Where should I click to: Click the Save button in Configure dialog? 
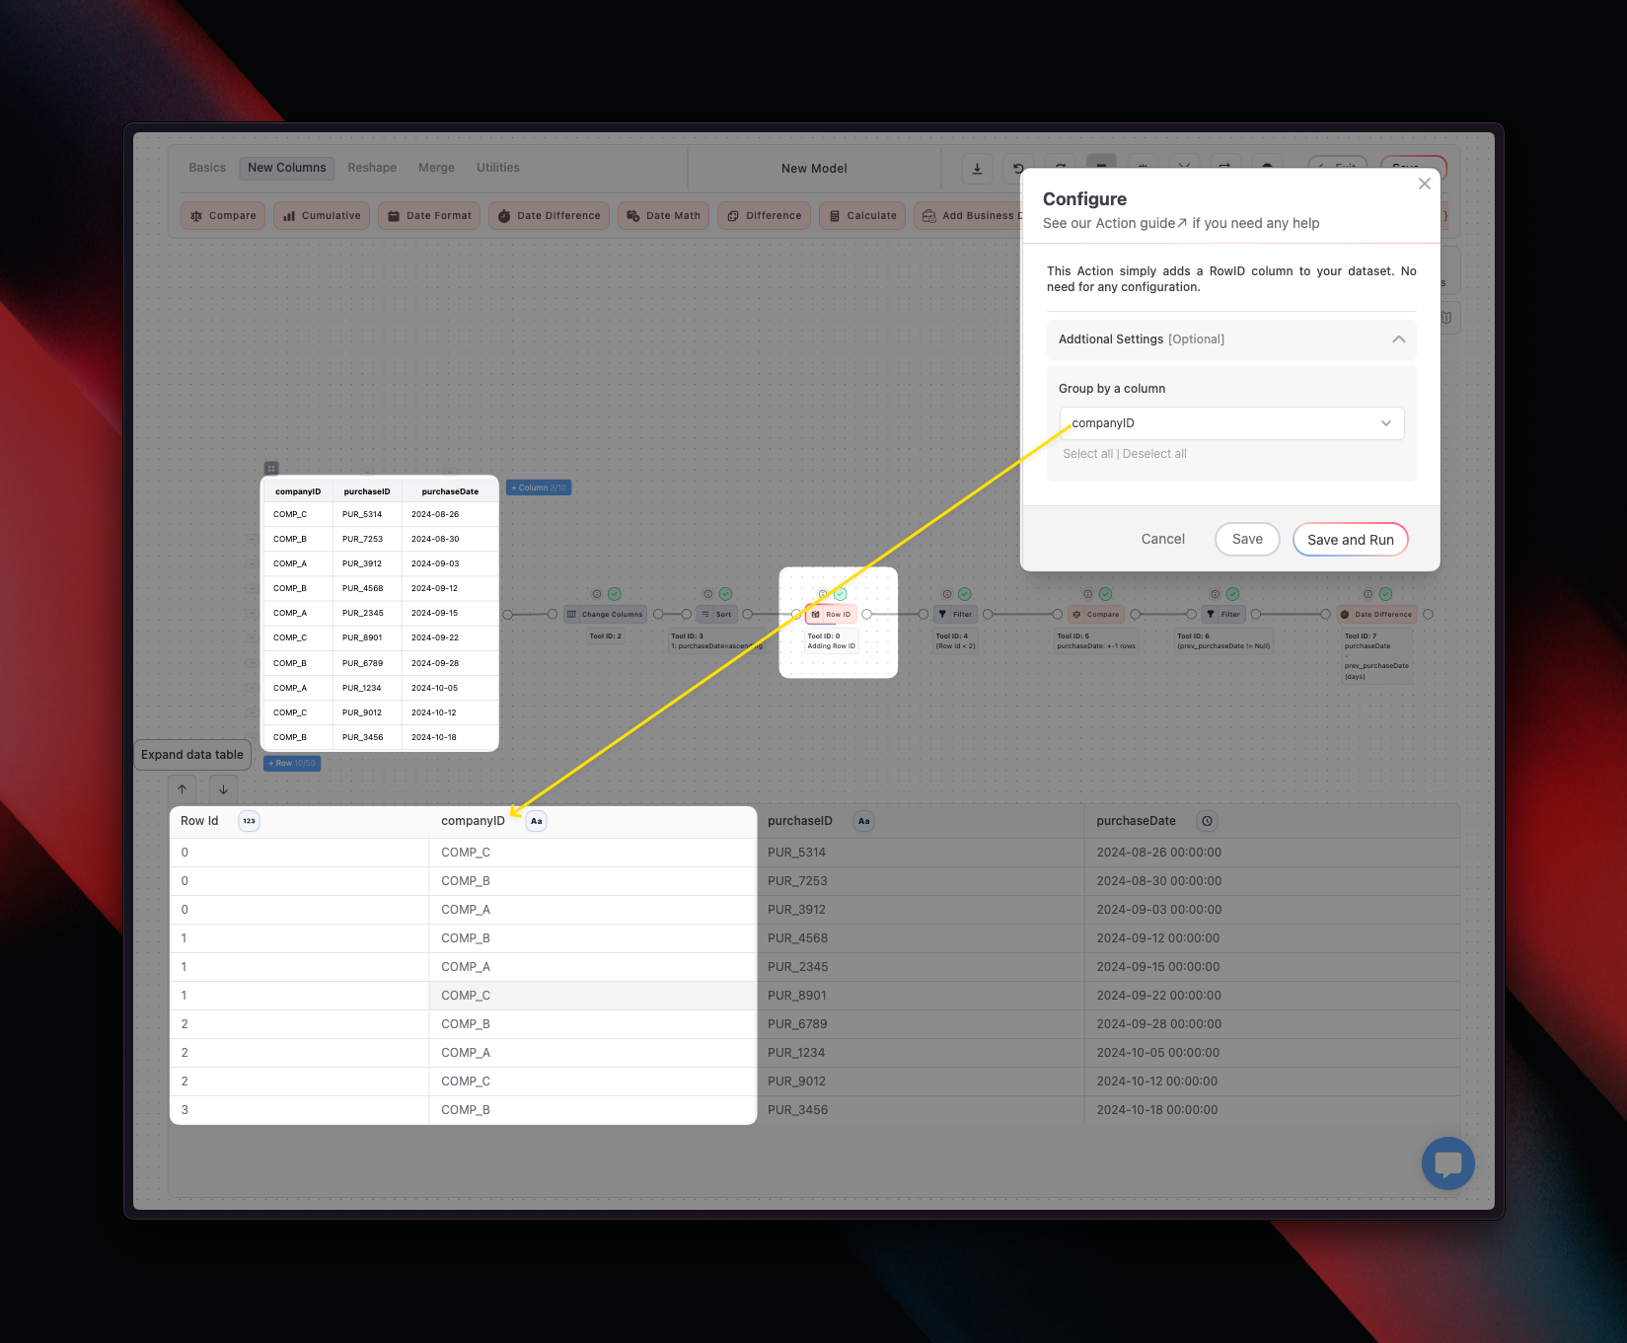[1247, 539]
